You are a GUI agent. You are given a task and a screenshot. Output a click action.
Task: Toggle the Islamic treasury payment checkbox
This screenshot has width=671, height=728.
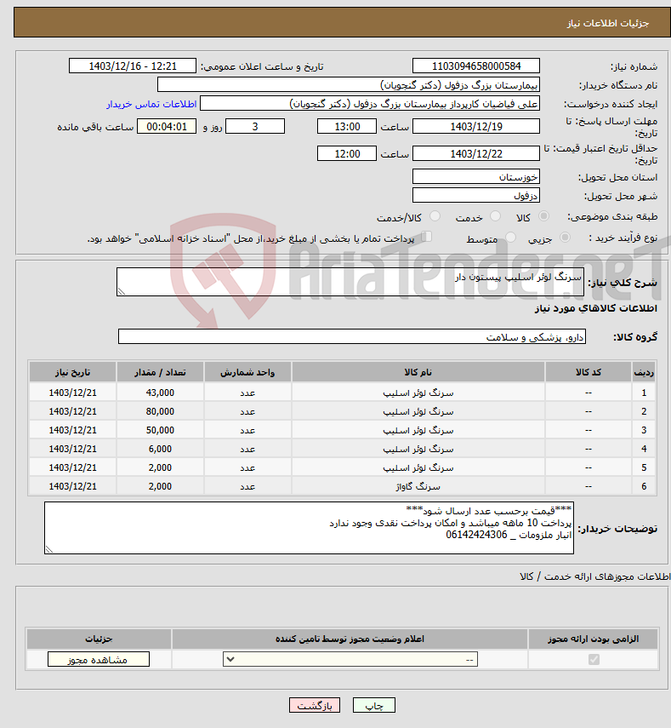(x=427, y=237)
